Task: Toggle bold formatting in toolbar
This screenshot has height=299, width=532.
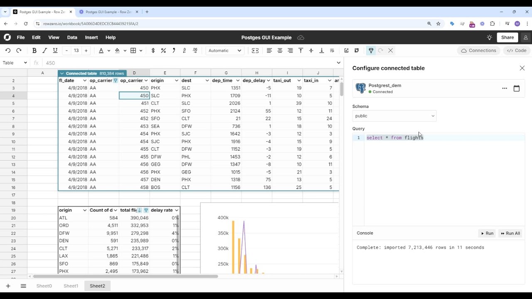Action: [x=34, y=51]
